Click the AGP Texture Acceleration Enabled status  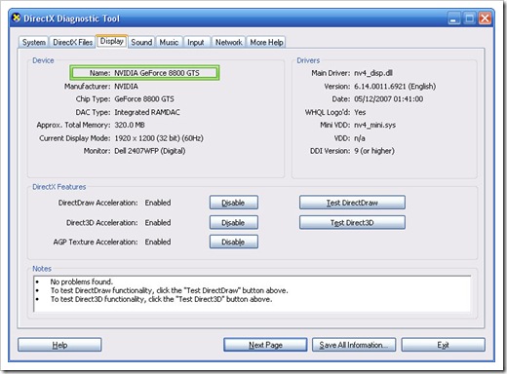[158, 242]
